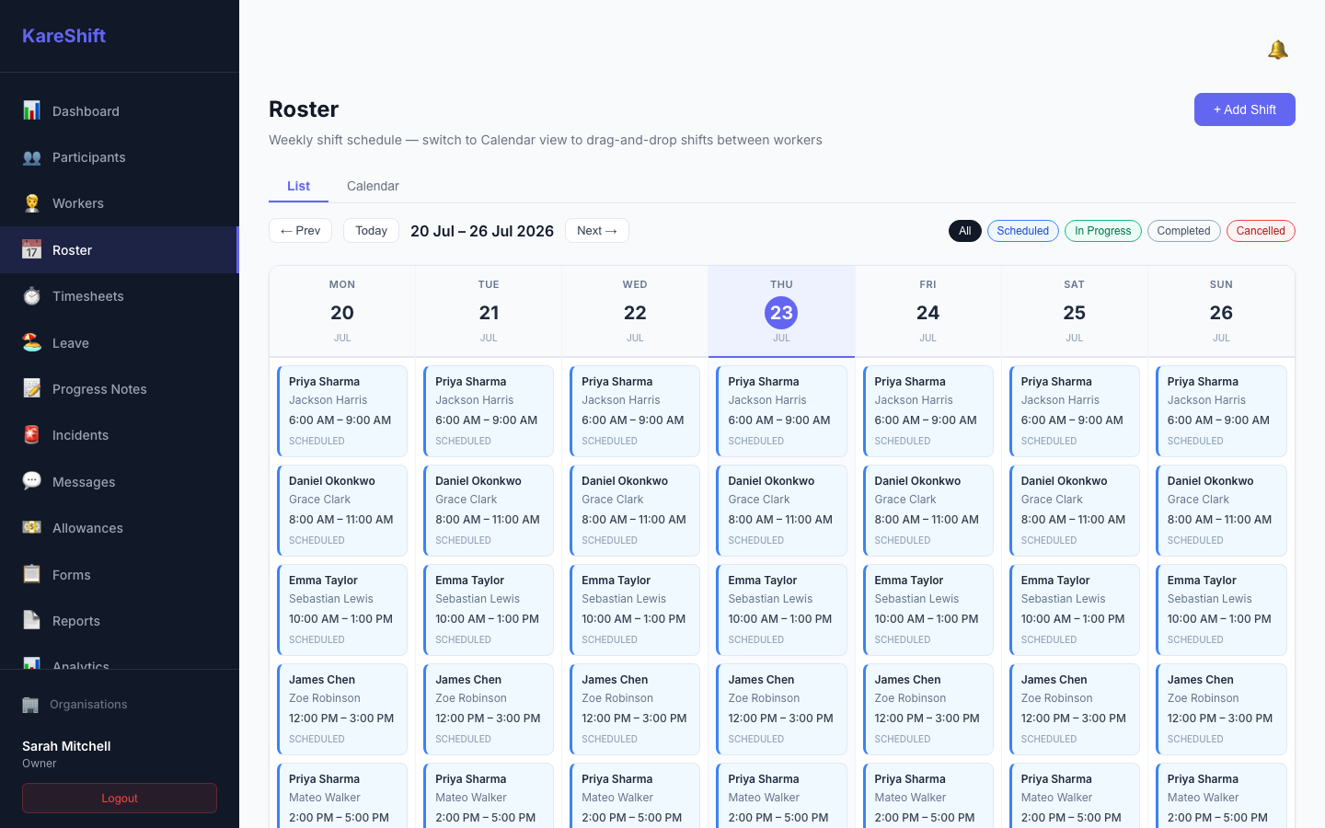Screen dimensions: 1325x828
Task: Select Wednesday 22 Jul column header
Action: pos(635,311)
